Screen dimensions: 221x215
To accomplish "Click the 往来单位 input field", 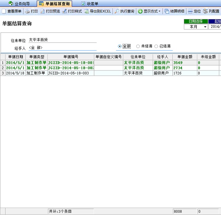I will point(62,40).
